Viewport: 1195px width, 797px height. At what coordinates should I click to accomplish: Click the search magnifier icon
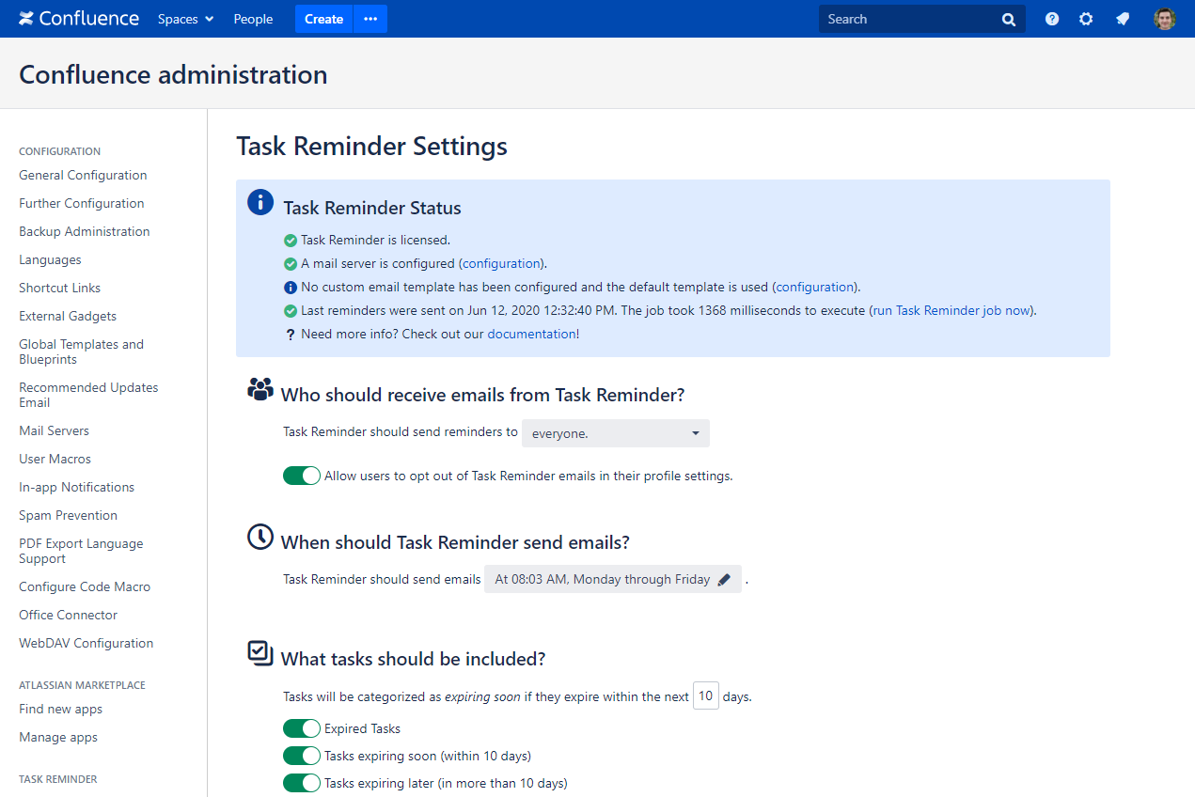click(x=1009, y=20)
